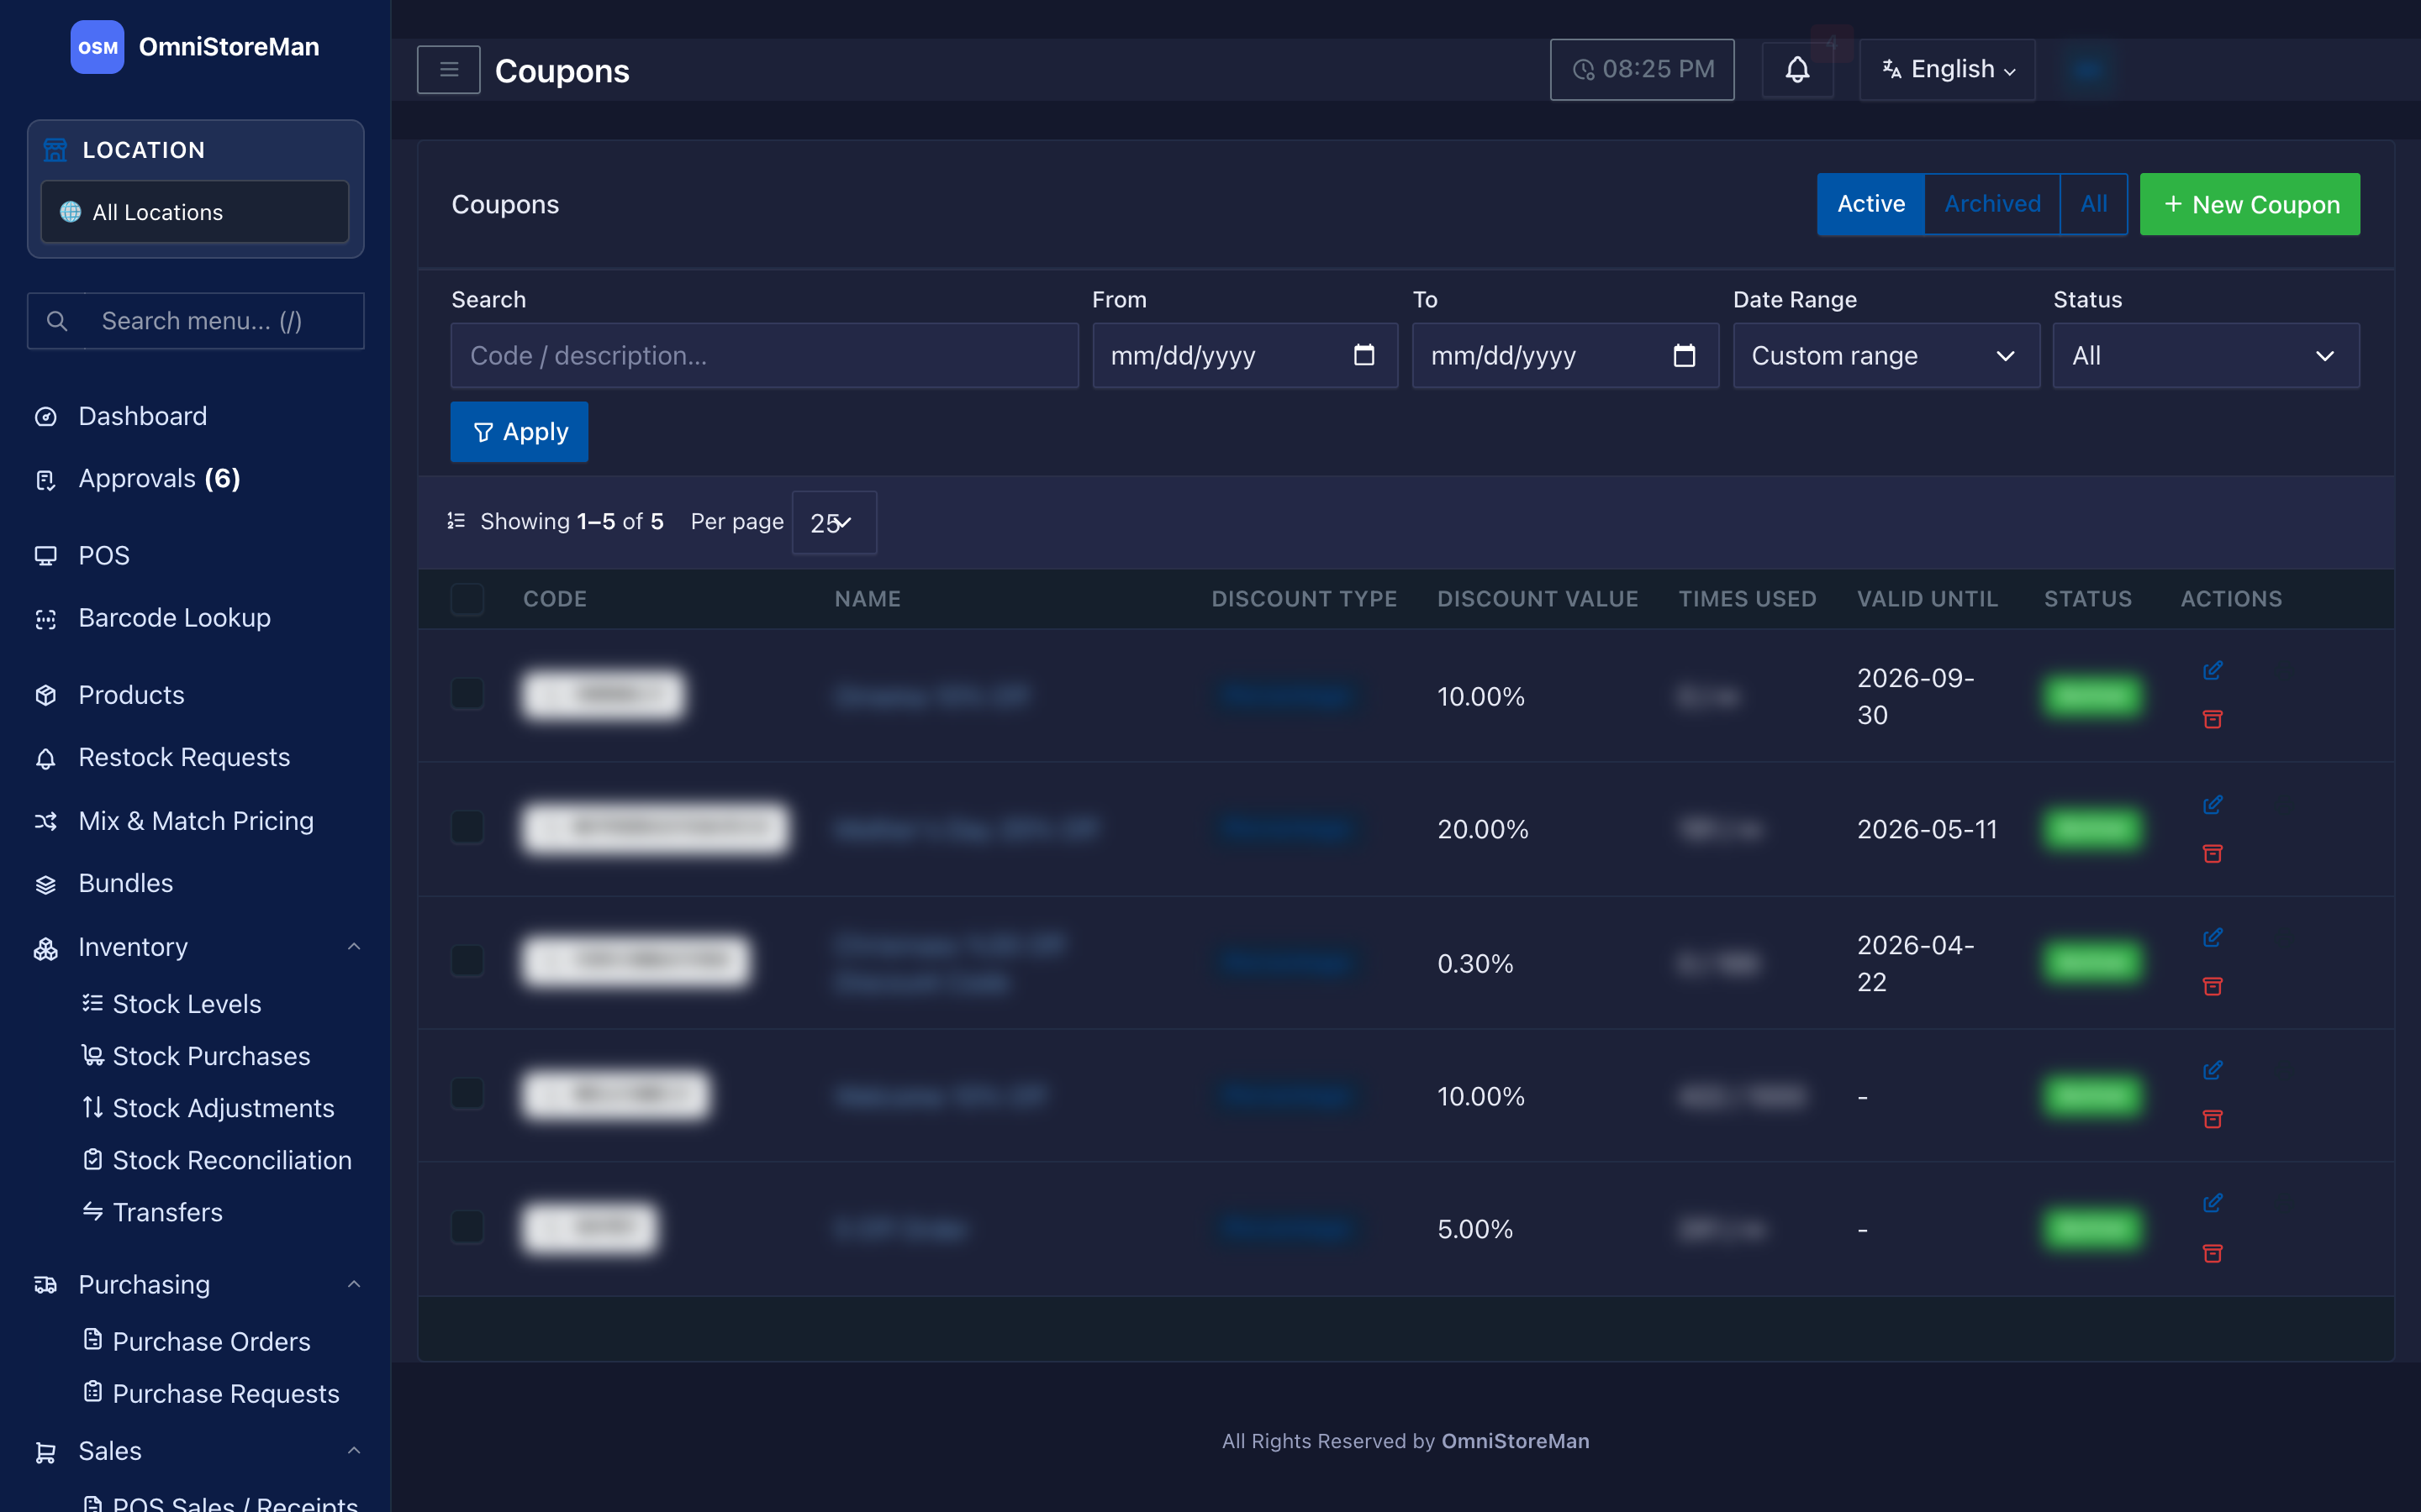Focus the Code / description search field
2421x1512 pixels.
(764, 355)
